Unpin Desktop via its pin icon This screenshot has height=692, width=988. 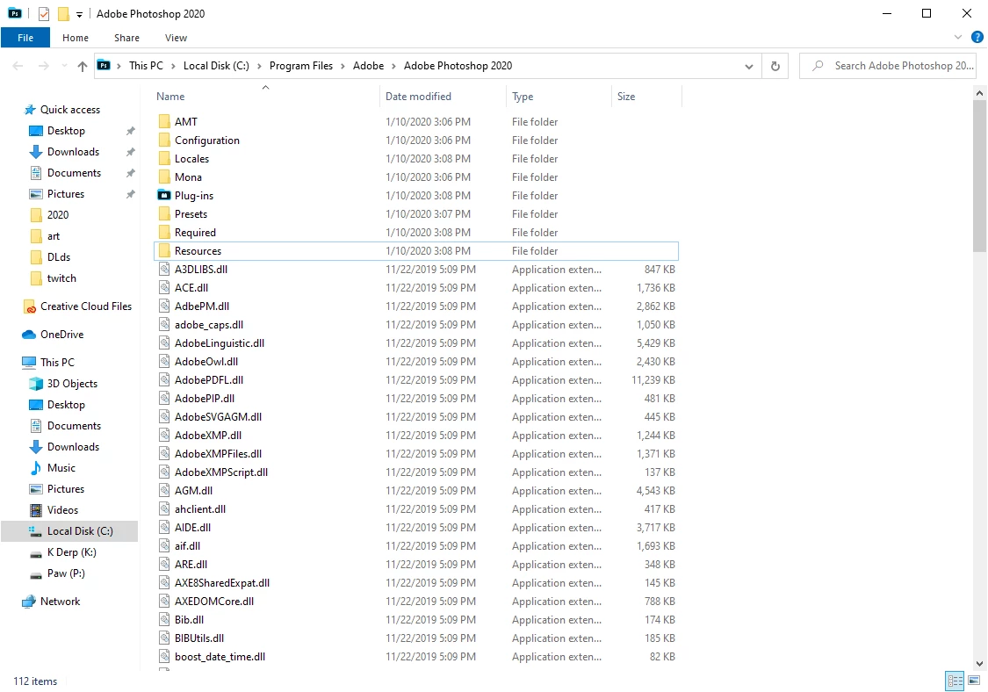tap(131, 131)
